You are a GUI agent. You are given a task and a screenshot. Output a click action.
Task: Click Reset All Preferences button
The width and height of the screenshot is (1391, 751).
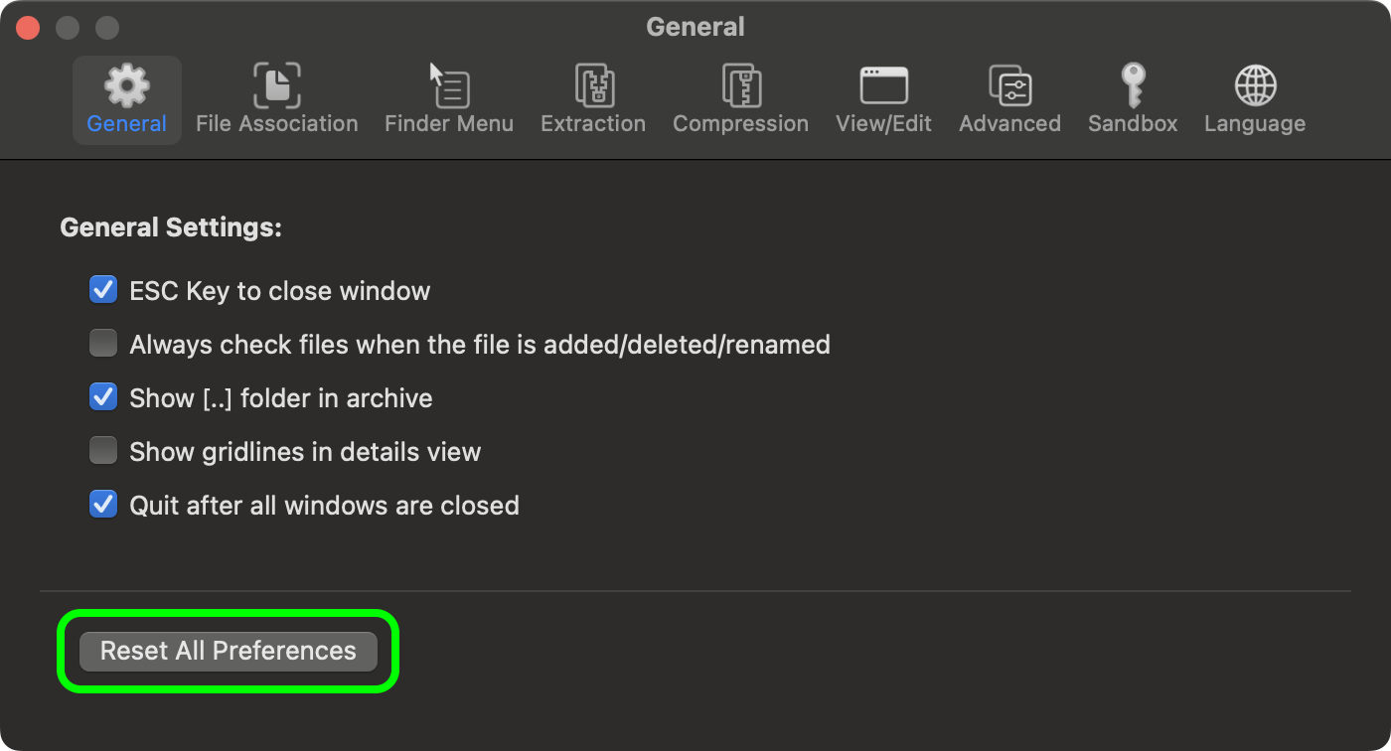click(229, 651)
